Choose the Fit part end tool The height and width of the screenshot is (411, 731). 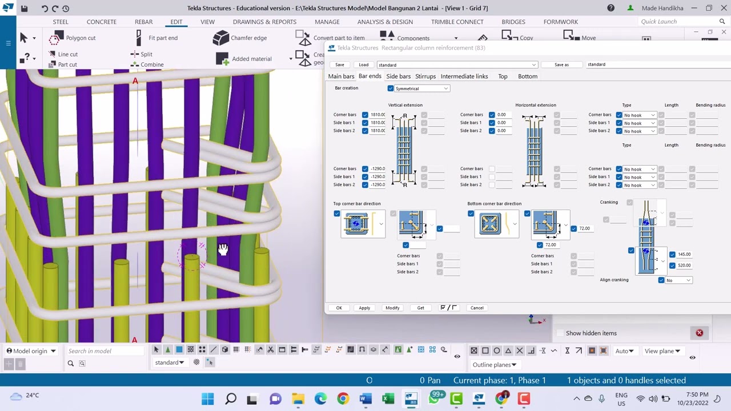pyautogui.click(x=156, y=38)
